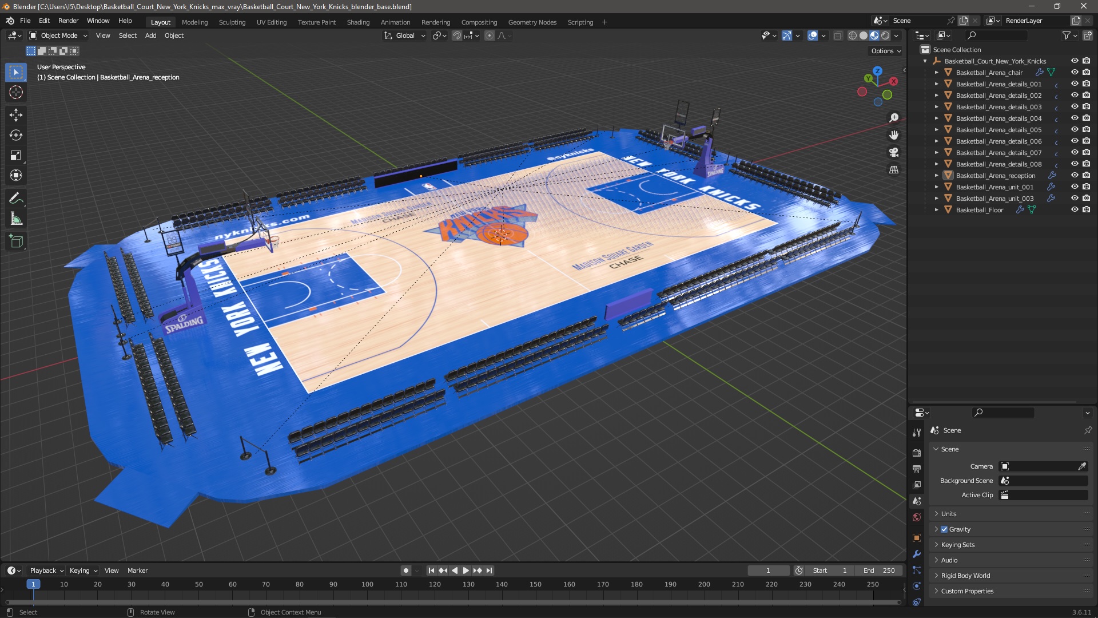Viewport: 1098px width, 618px height.
Task: Open Global transform orientation dropdown
Action: (404, 35)
